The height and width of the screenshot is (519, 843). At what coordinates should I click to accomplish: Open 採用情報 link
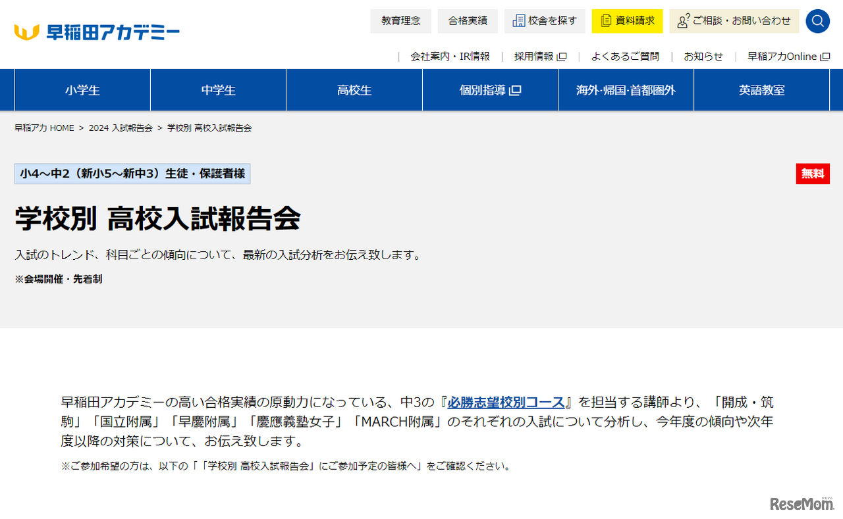click(x=540, y=57)
